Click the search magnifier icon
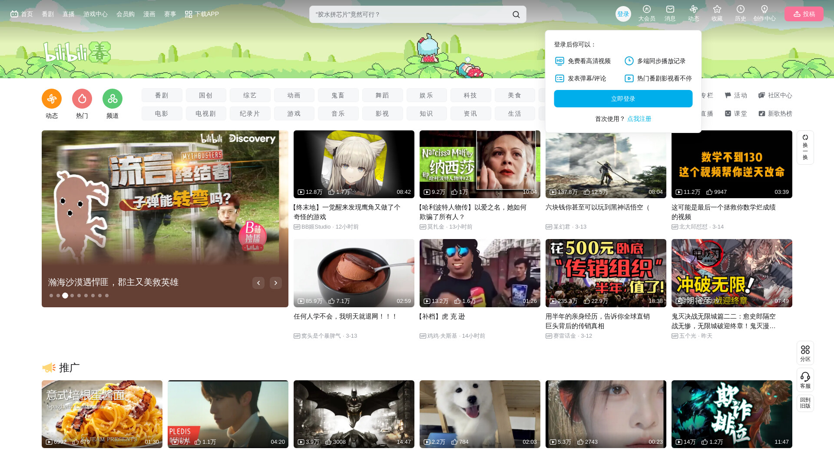 pyautogui.click(x=516, y=14)
